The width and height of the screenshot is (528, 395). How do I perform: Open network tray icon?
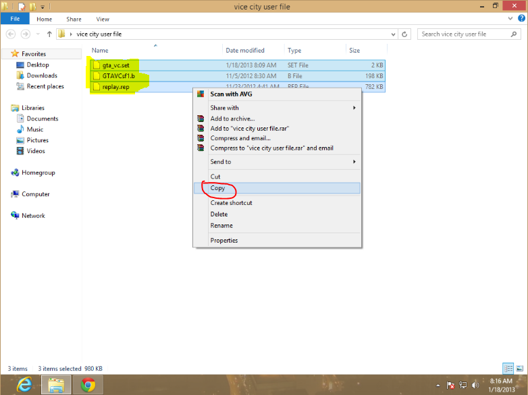(463, 386)
